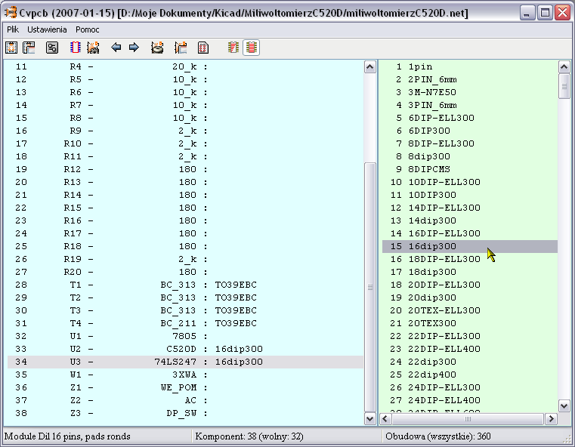Select footprint 6 6DIP300

470,131
